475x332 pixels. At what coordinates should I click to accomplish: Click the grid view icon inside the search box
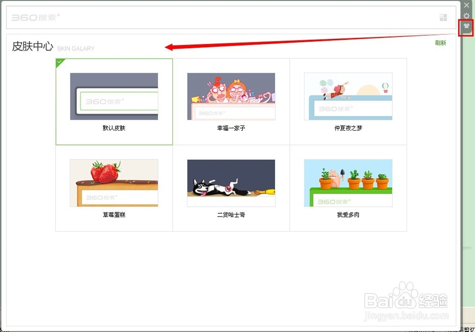pos(443,17)
